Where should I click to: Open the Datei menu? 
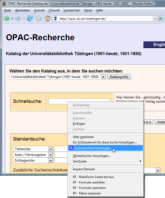click(x=8, y=10)
